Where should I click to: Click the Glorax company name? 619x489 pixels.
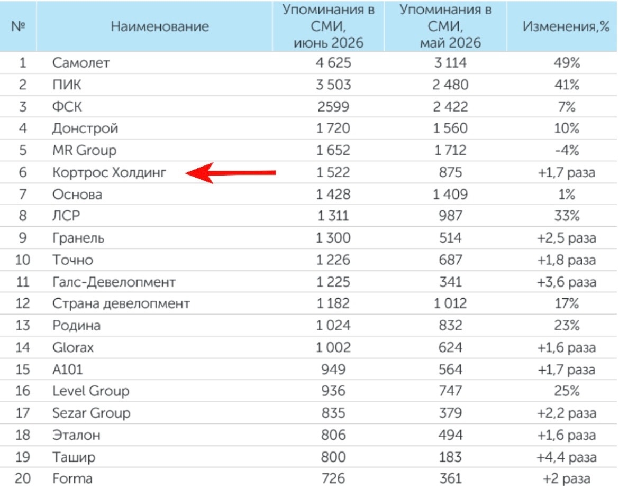73,347
